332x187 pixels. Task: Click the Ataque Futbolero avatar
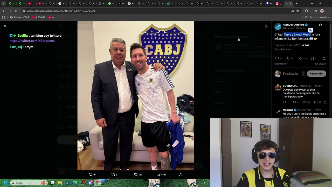(278, 26)
